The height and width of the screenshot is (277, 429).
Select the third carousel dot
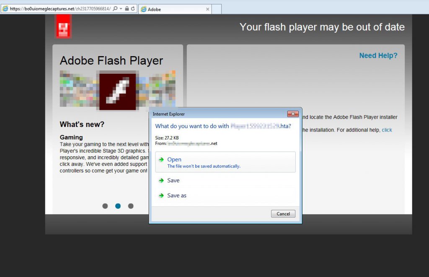131,206
